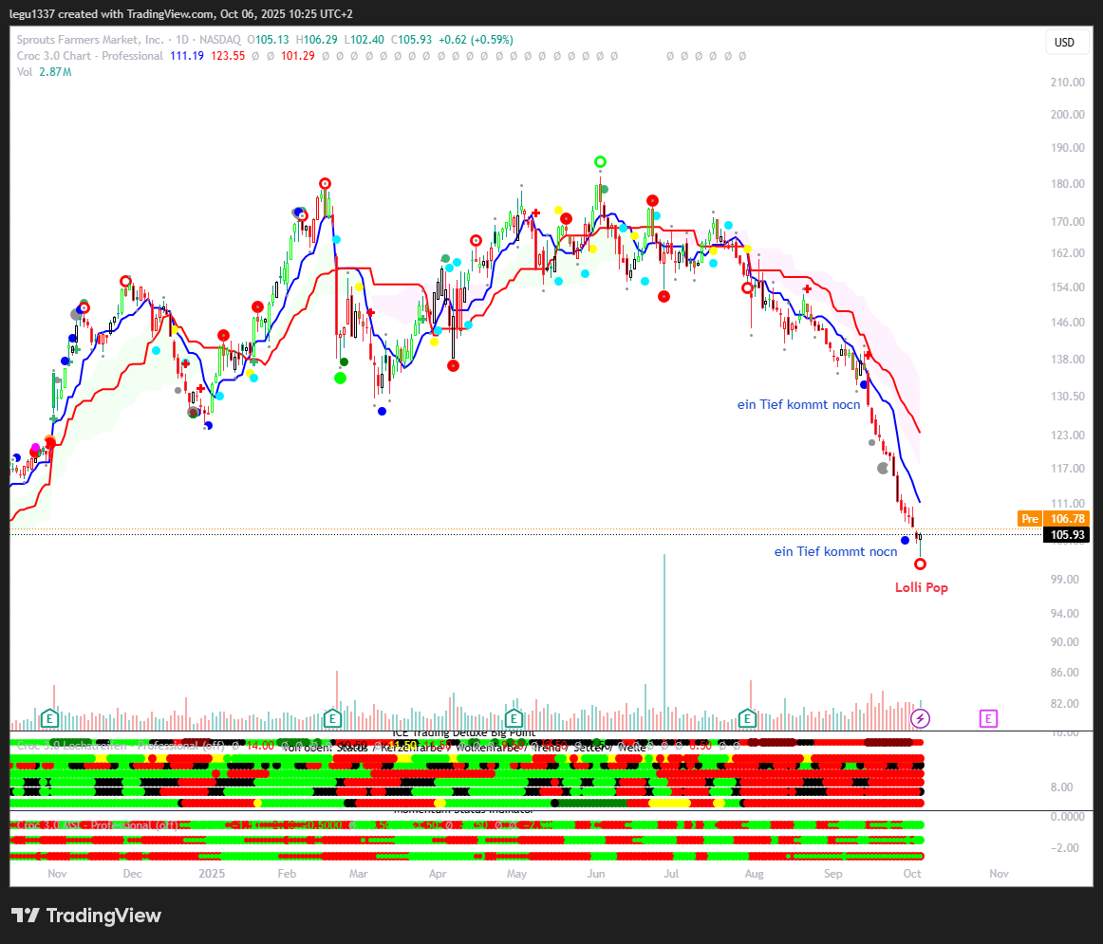The image size is (1103, 944).
Task: Open the earnings E icon near February 2025
Action: coord(332,717)
